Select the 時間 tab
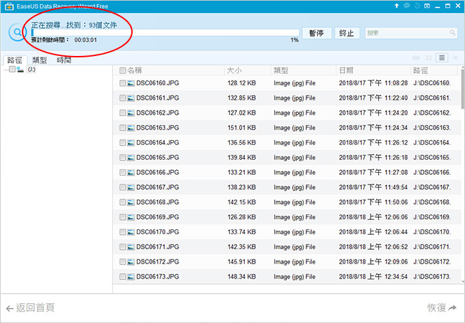This screenshot has height=323, width=465. pyautogui.click(x=64, y=60)
